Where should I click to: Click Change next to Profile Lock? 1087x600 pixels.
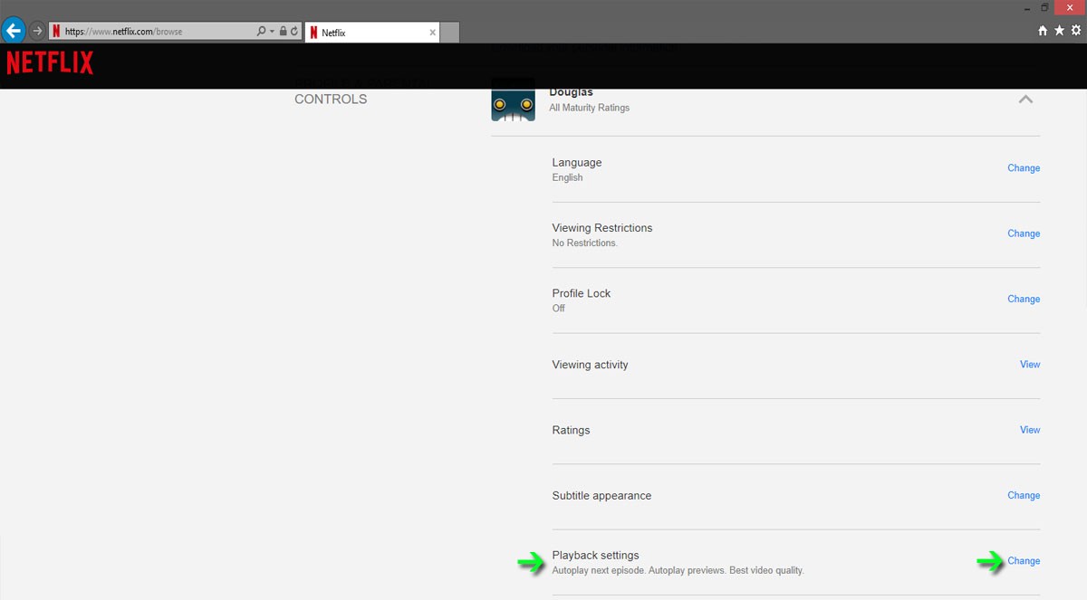tap(1024, 299)
